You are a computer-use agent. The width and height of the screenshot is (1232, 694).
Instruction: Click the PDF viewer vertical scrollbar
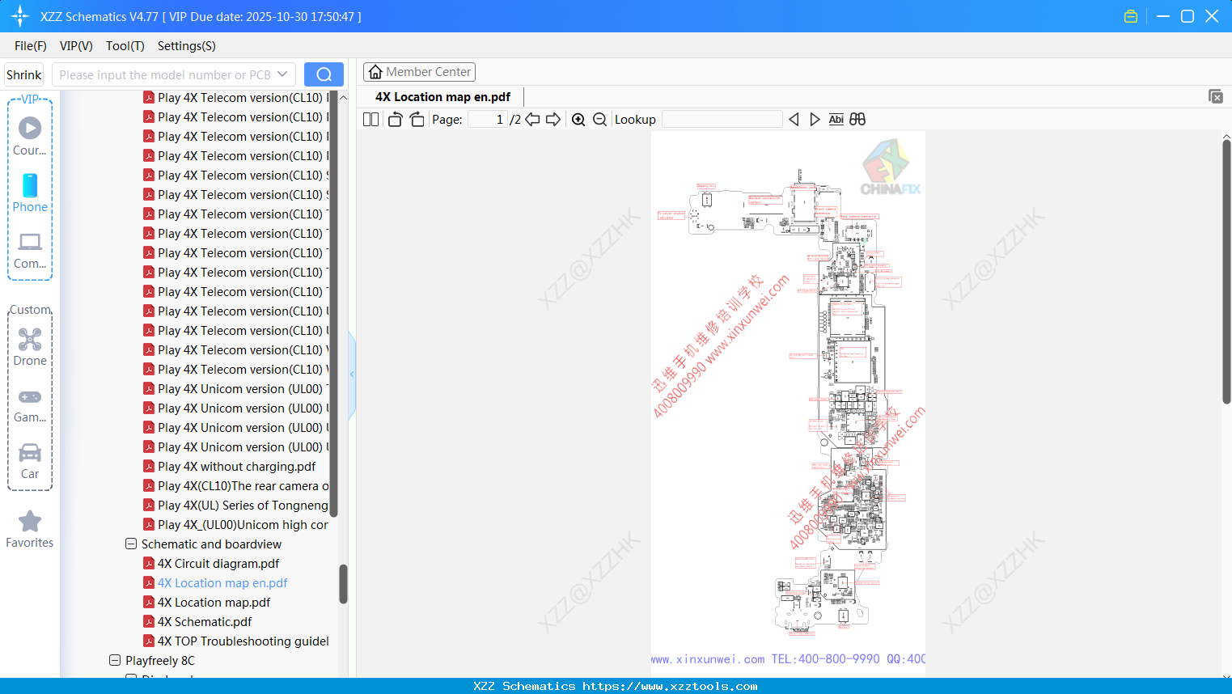[x=1226, y=271]
